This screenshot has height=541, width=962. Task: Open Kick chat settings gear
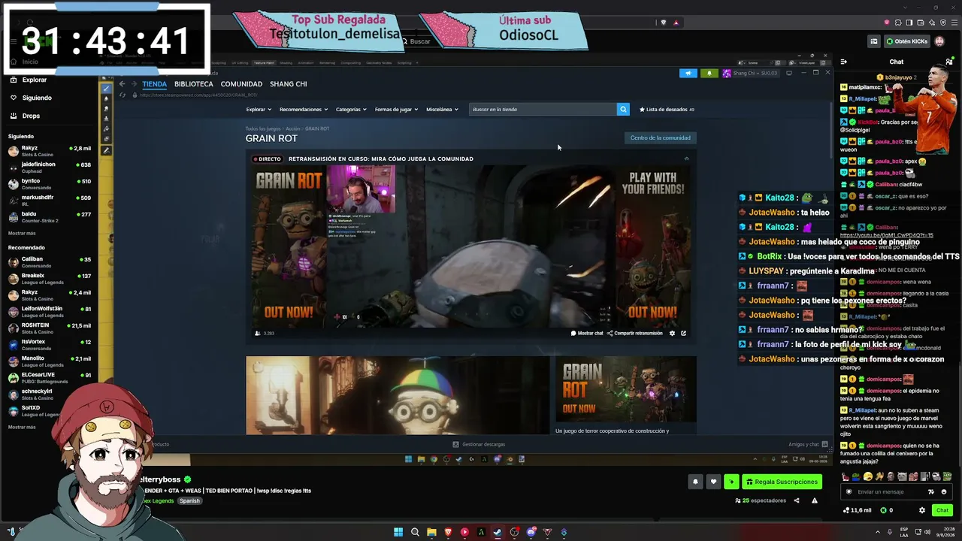pyautogui.click(x=922, y=510)
